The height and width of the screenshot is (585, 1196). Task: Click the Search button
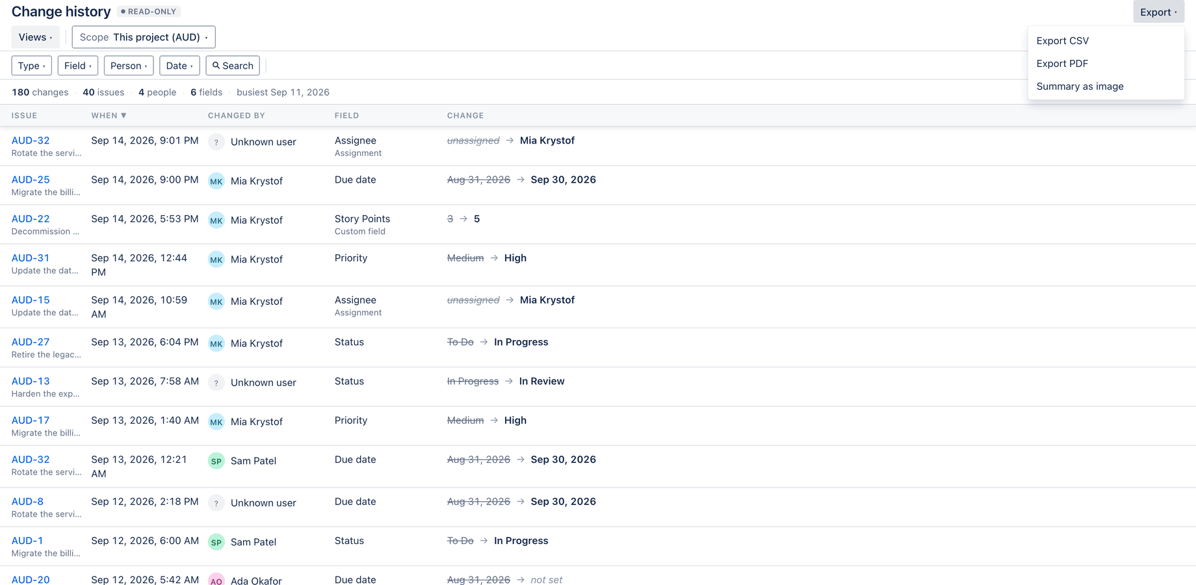coord(233,66)
